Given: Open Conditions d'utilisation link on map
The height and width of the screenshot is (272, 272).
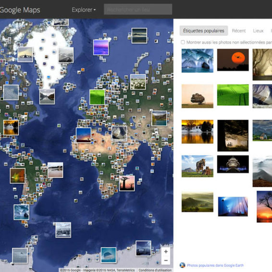Looking at the screenshot, I should point(155,270).
